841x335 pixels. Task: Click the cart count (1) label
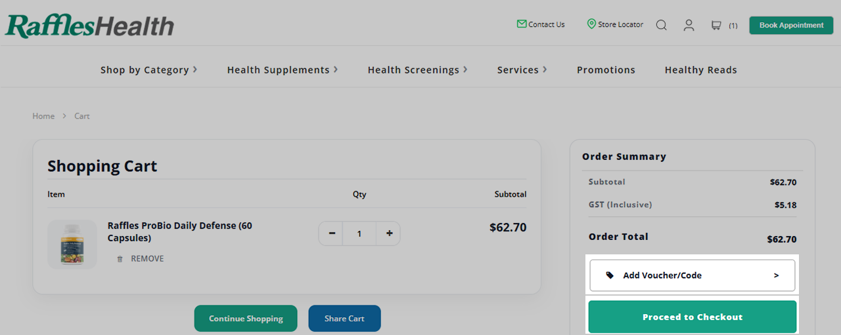tap(733, 26)
